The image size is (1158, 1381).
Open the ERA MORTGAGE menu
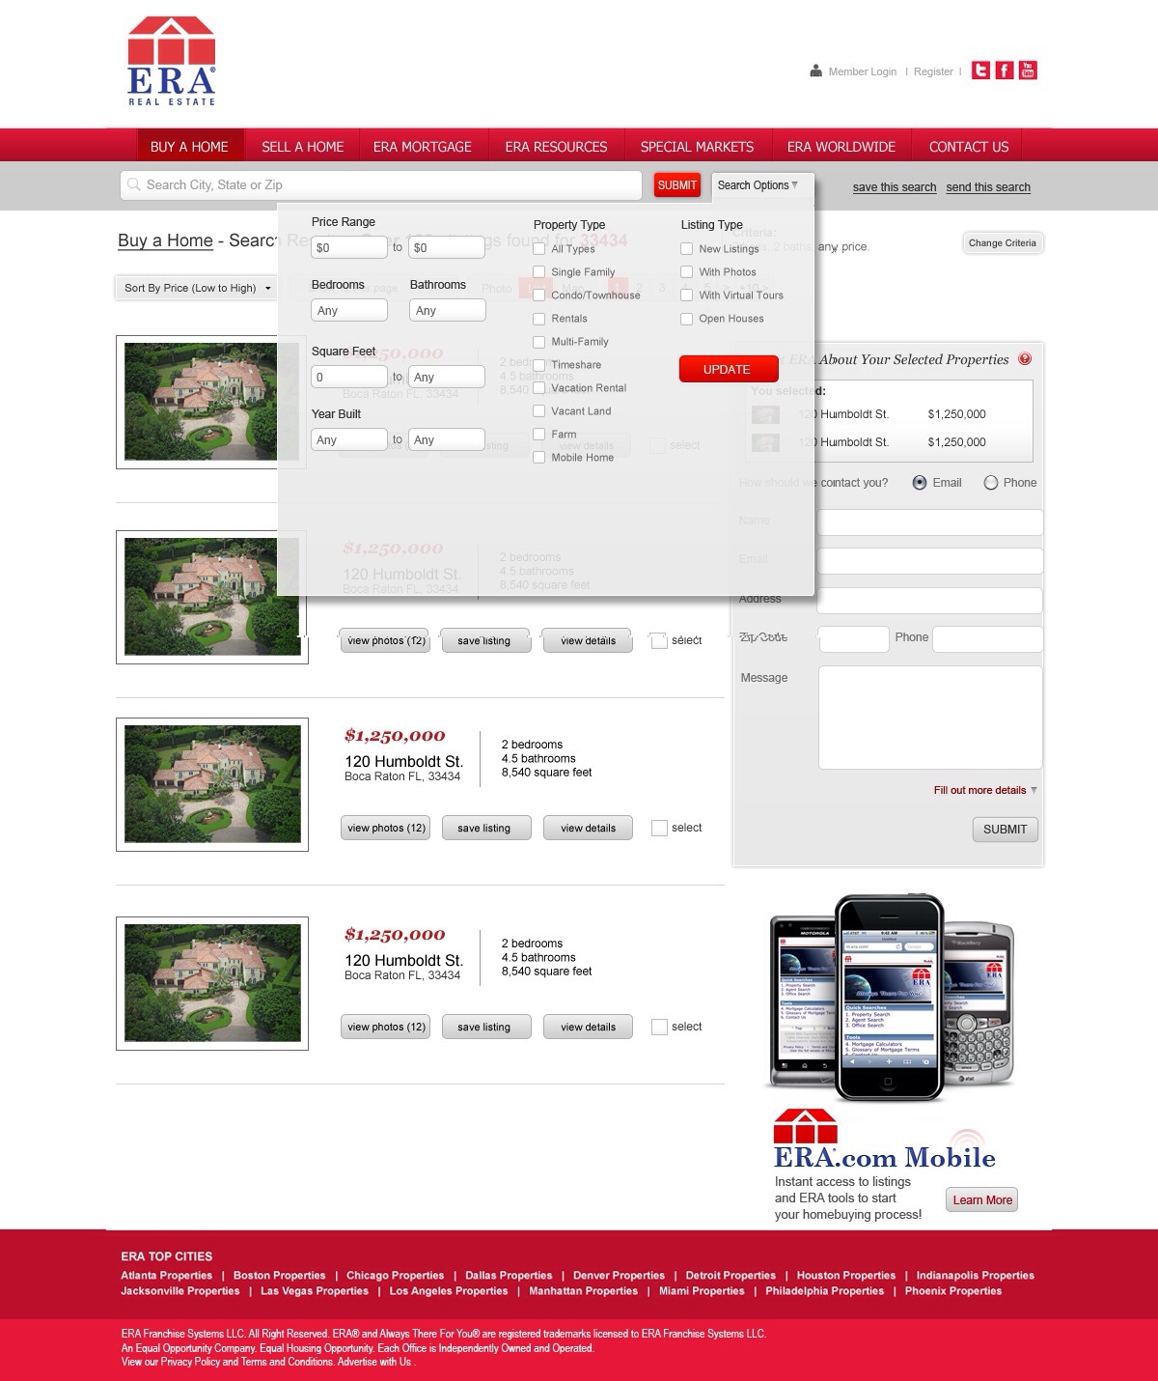[422, 147]
